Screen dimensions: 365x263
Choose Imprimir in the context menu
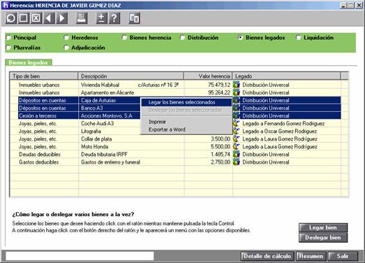tap(186, 122)
